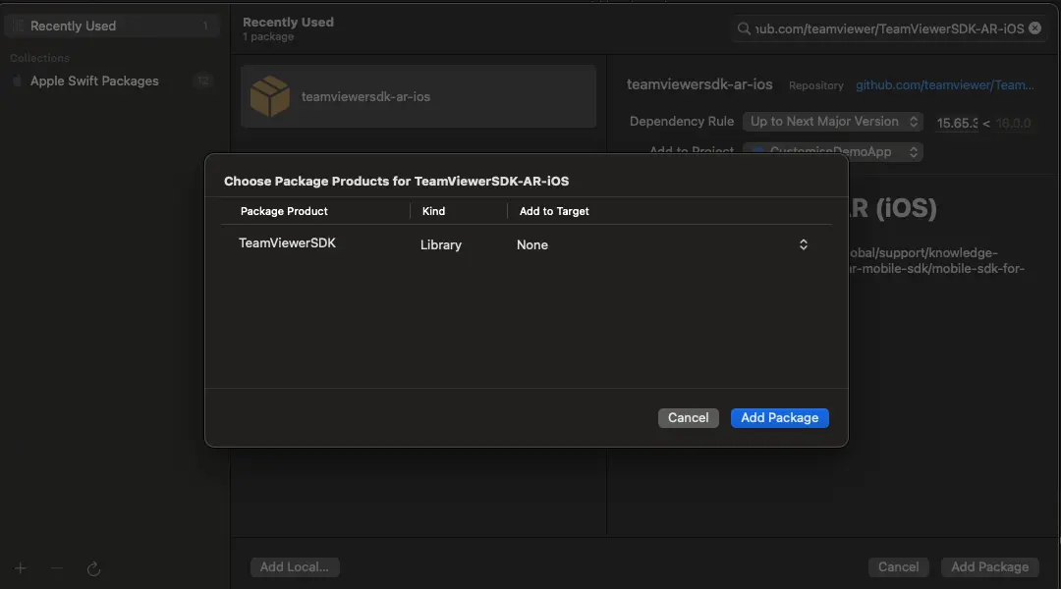Select the TeamViewerSDK package product row
Viewport: 1061px width, 589px height.
point(526,244)
